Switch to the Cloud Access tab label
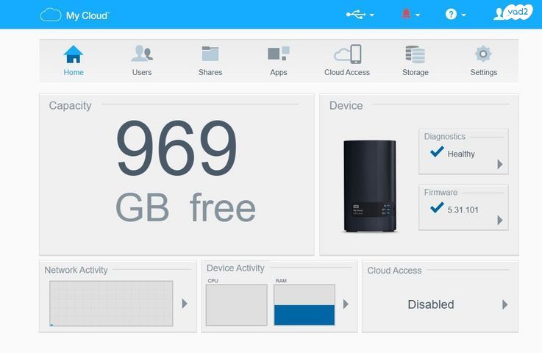 coord(347,72)
